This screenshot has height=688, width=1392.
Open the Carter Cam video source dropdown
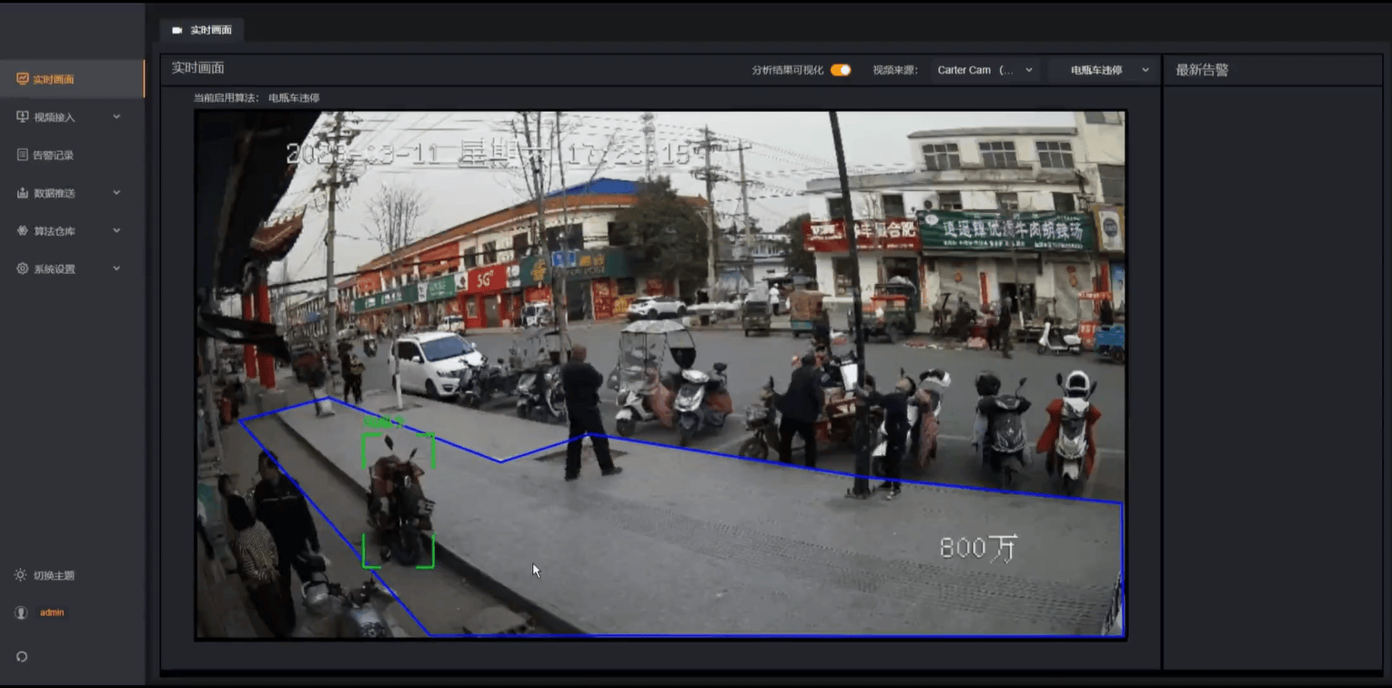pos(985,70)
